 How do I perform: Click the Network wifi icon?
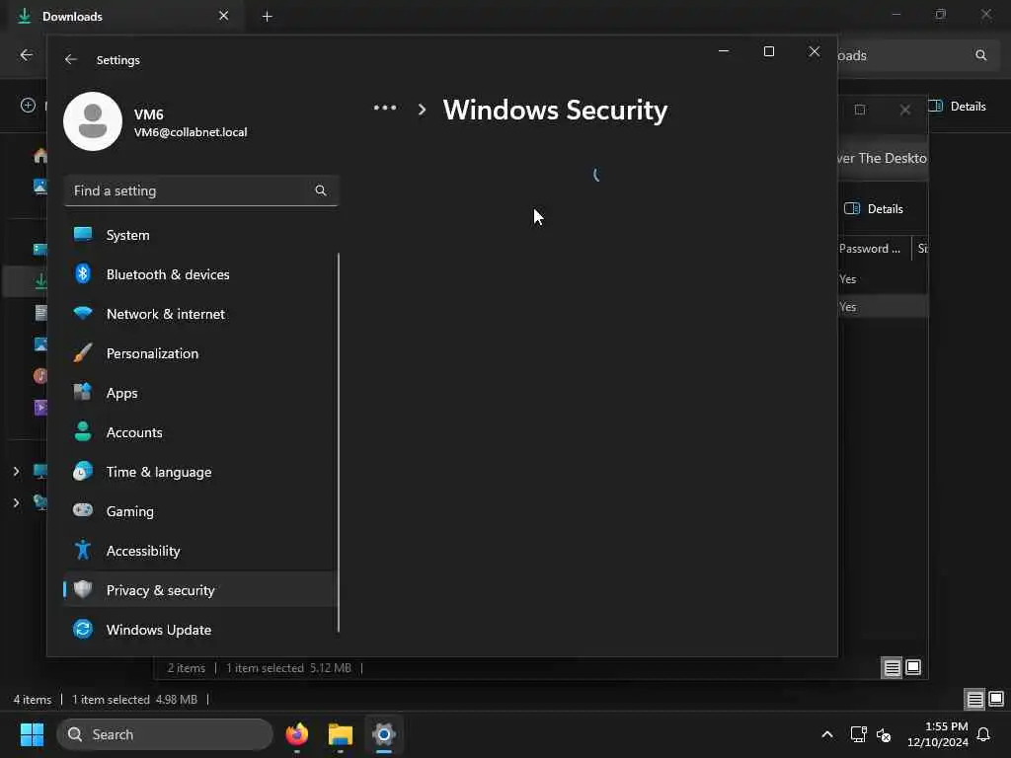83,313
